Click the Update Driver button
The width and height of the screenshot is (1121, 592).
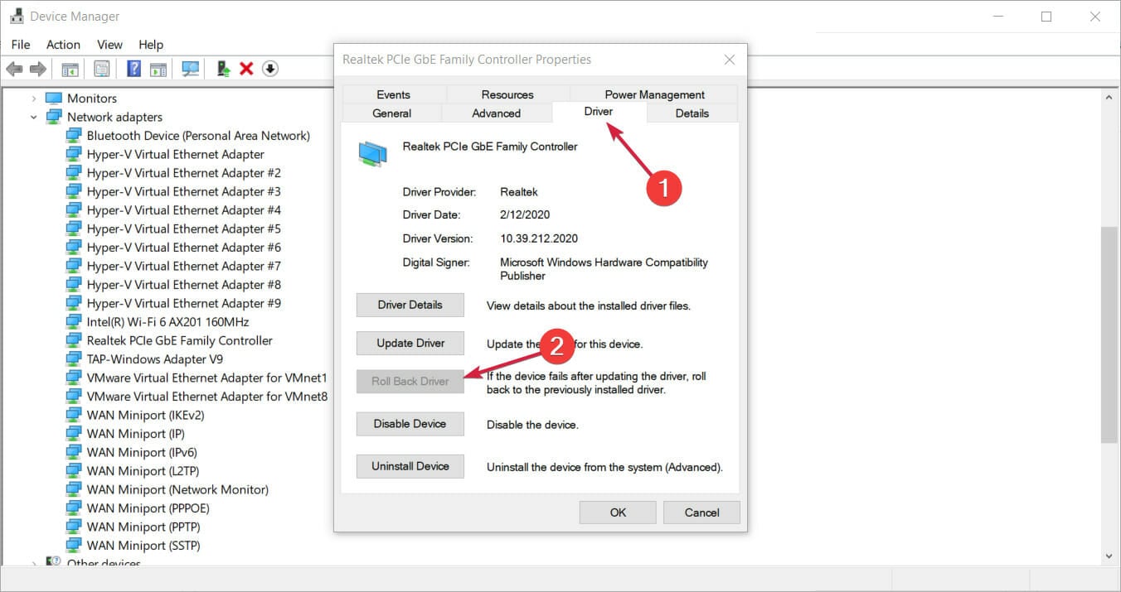coord(410,343)
